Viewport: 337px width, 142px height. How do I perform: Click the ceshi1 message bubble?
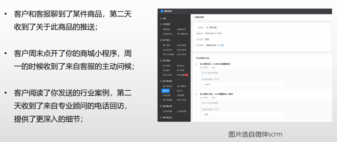207,84
